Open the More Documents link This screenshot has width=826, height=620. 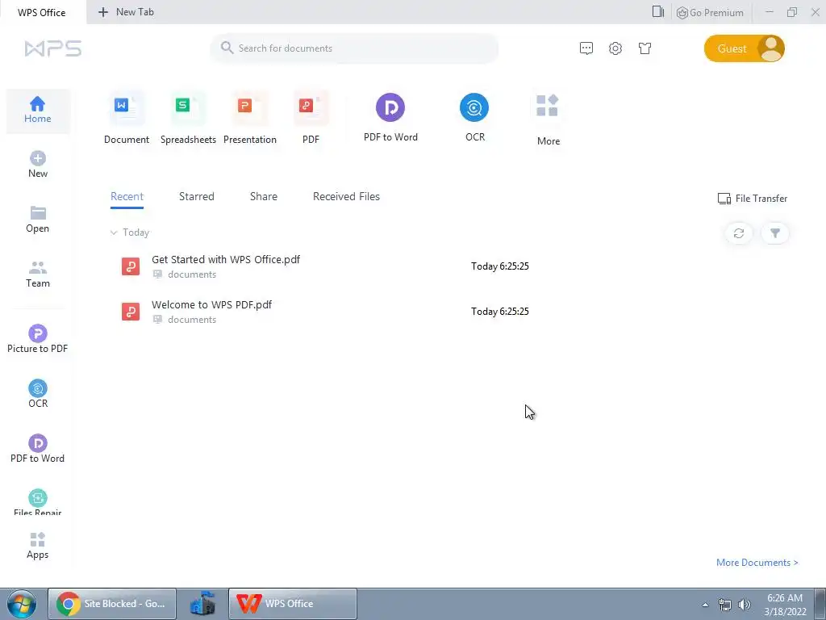pos(757,563)
